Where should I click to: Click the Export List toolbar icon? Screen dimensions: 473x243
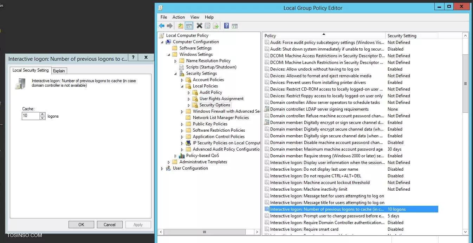coord(216,26)
